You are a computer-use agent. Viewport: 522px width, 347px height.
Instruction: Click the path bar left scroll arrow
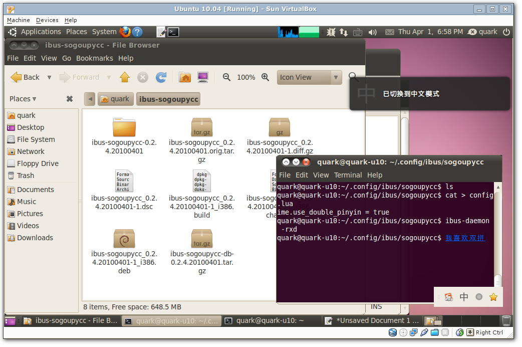(90, 99)
